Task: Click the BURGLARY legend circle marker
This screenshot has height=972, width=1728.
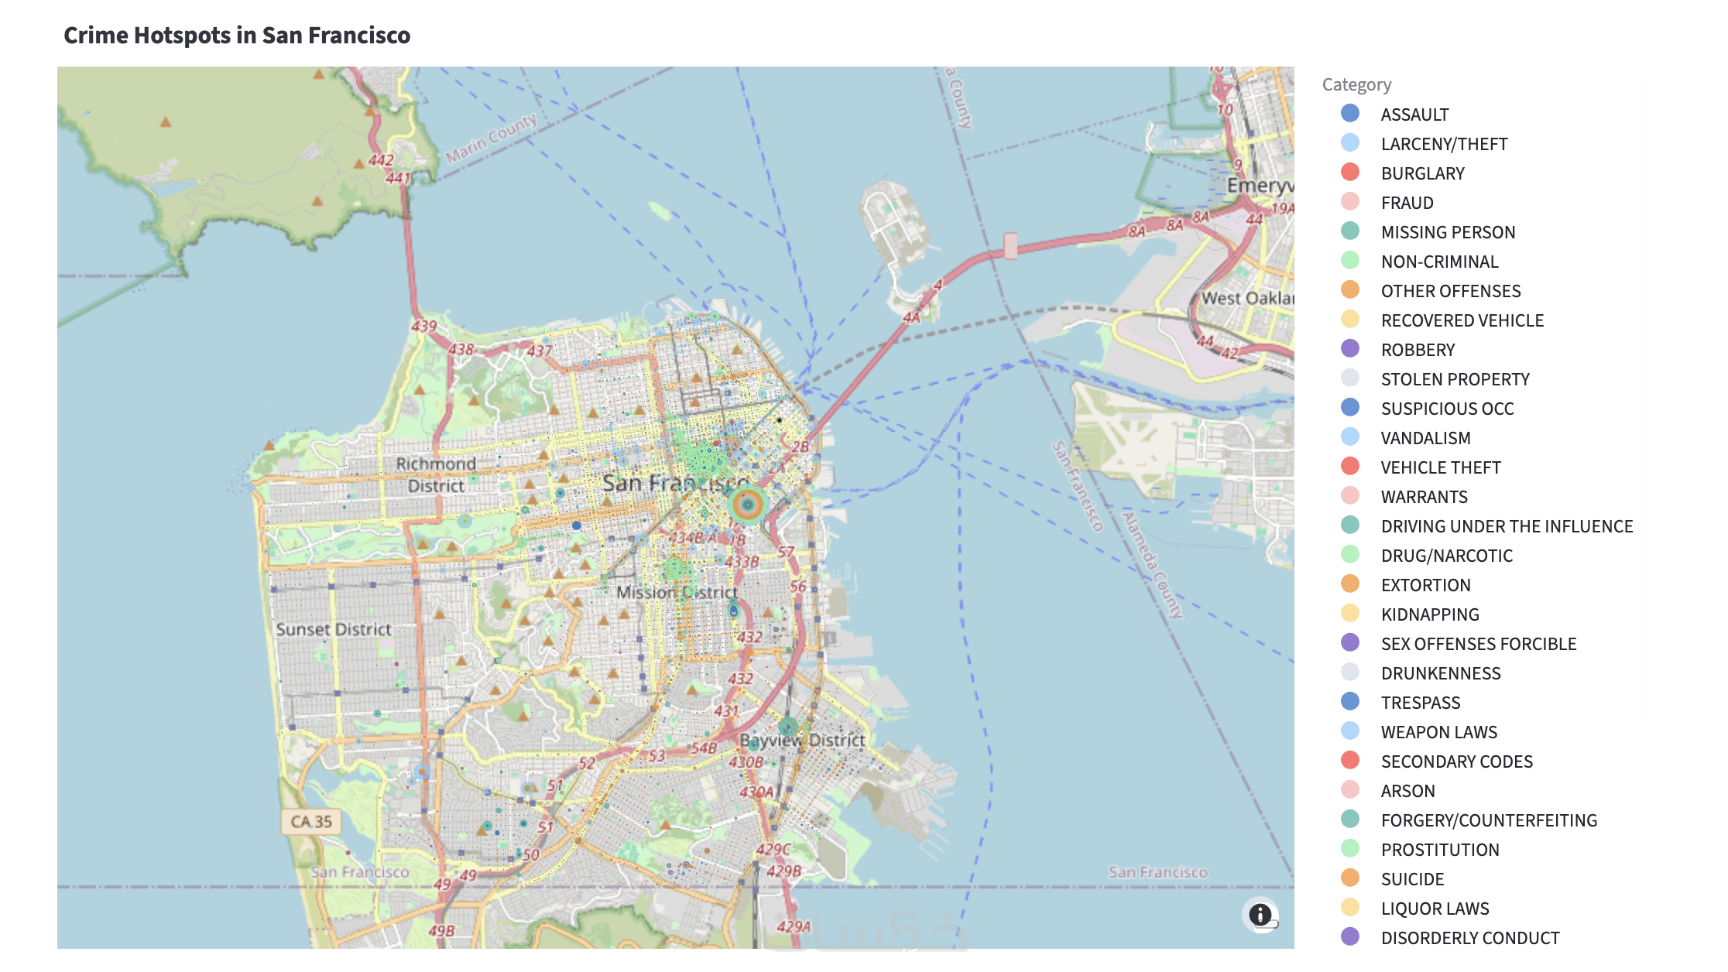Action: coord(1350,173)
